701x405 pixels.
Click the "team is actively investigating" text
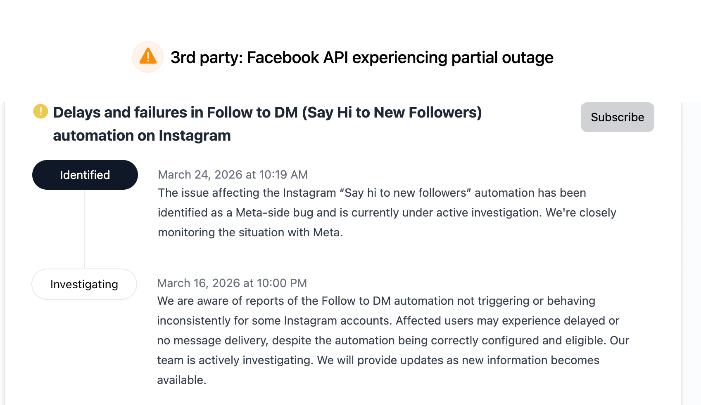click(x=235, y=360)
